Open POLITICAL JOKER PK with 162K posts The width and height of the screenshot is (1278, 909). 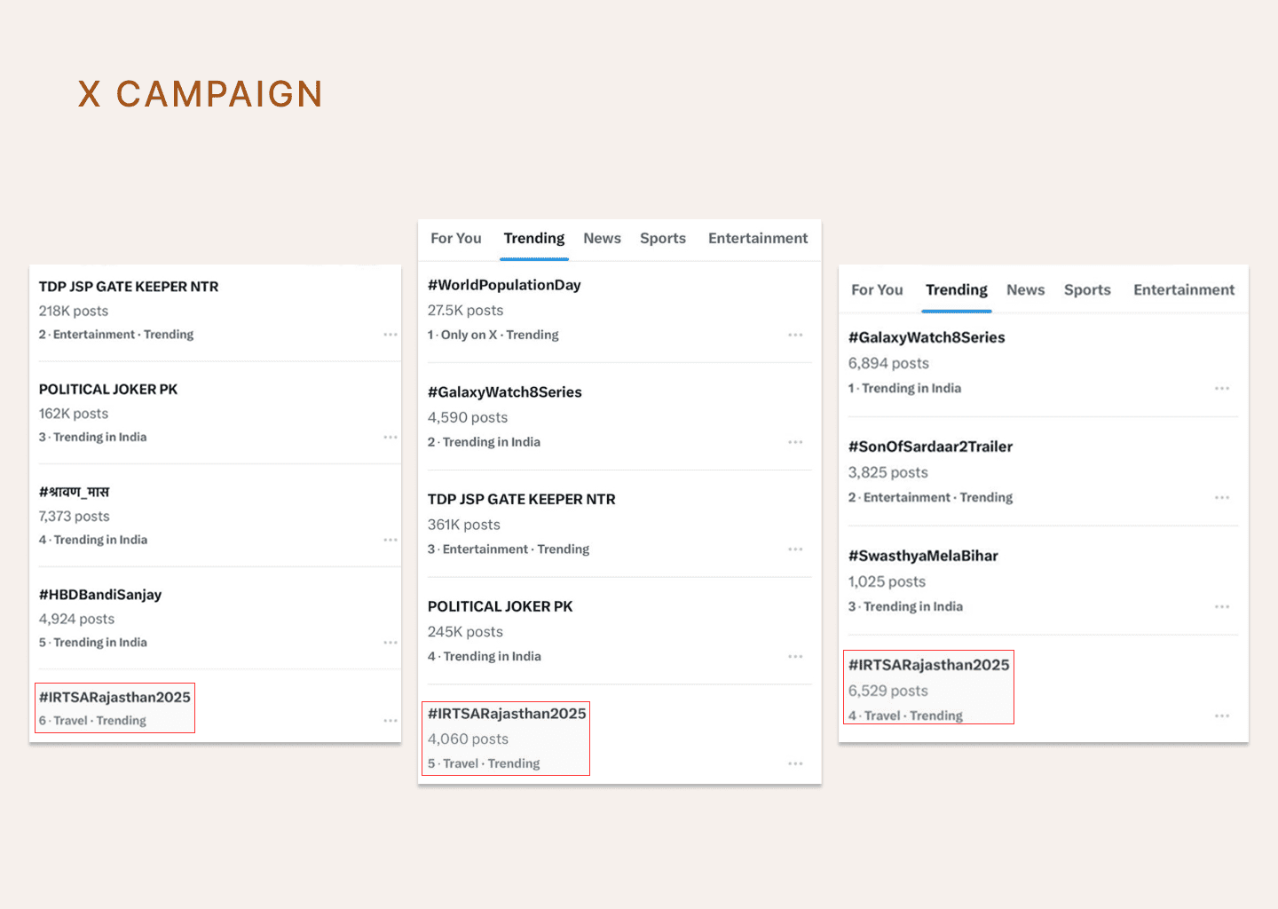pos(108,390)
